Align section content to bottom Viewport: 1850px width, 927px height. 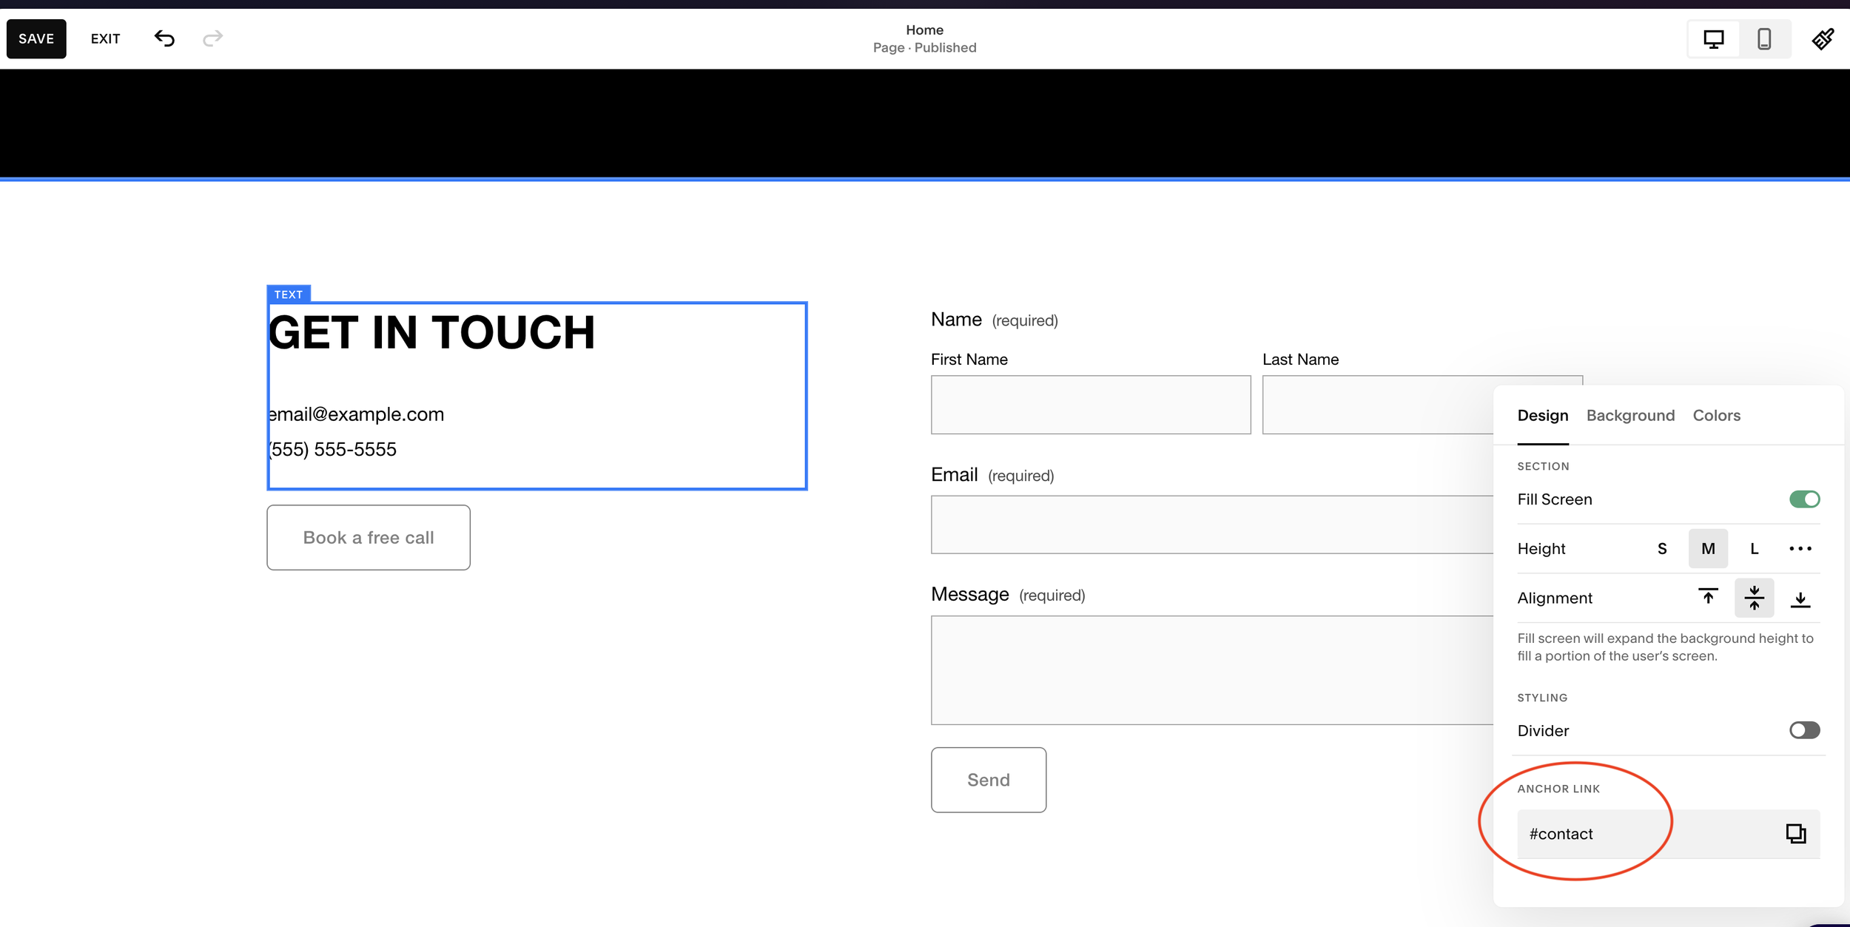coord(1800,597)
